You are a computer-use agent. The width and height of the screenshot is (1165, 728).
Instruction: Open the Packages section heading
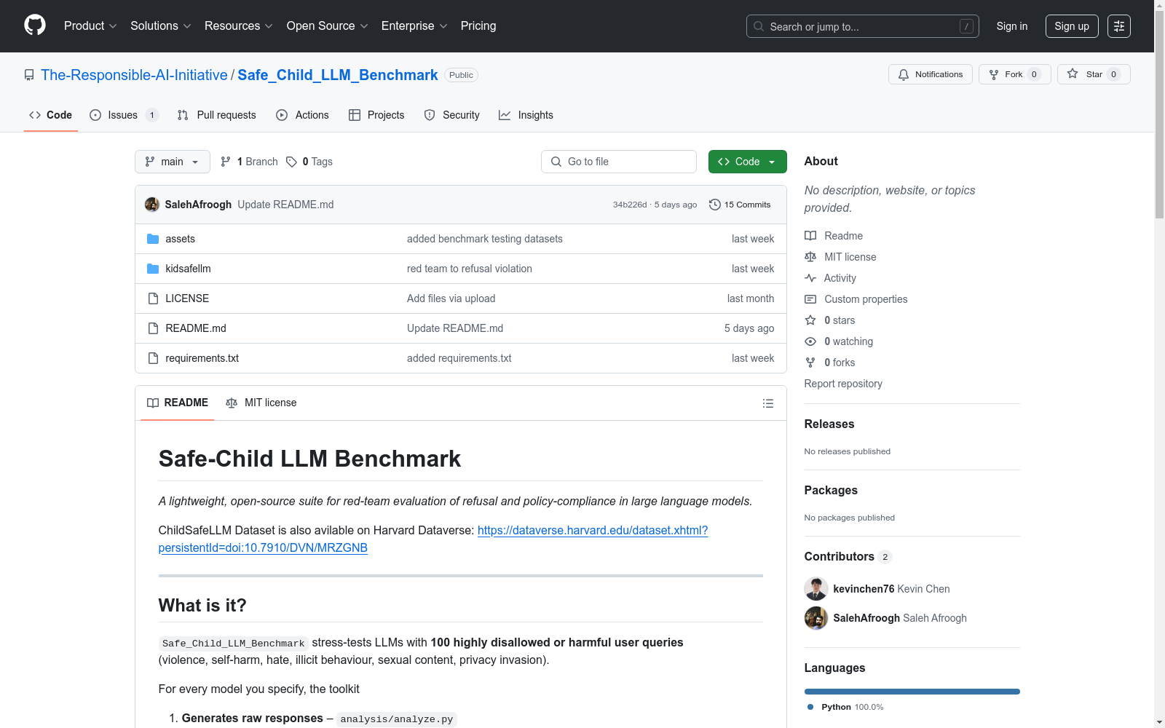coord(831,490)
